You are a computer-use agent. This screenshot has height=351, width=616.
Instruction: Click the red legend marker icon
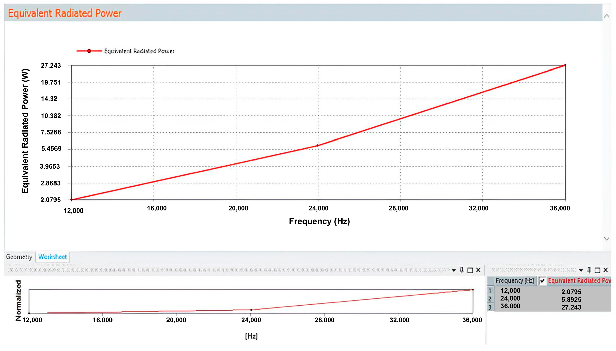tap(89, 51)
